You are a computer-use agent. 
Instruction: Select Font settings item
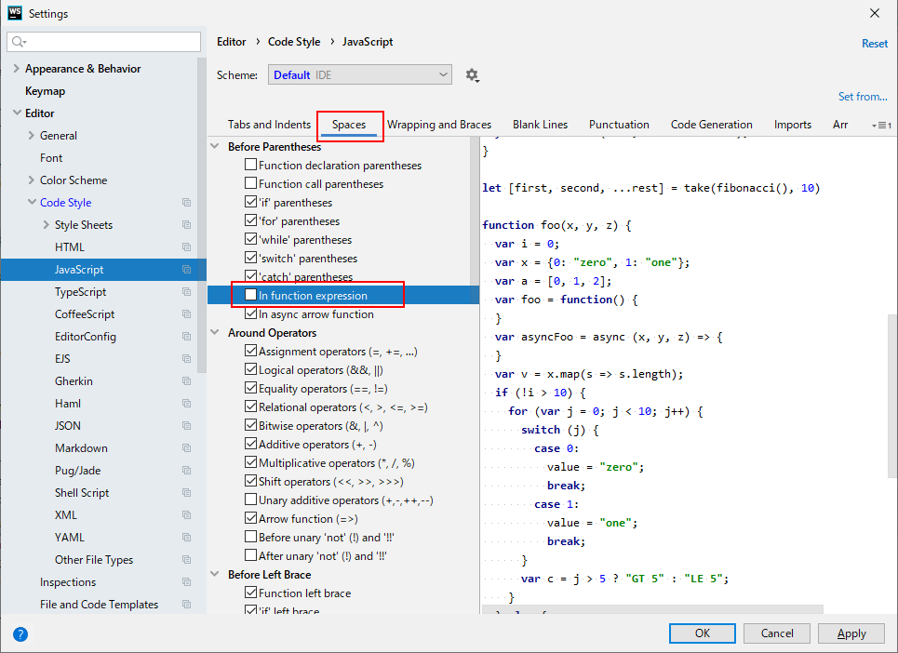(51, 158)
